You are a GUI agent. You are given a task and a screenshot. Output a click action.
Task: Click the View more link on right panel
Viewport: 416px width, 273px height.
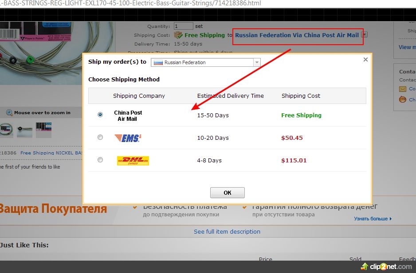point(407,47)
